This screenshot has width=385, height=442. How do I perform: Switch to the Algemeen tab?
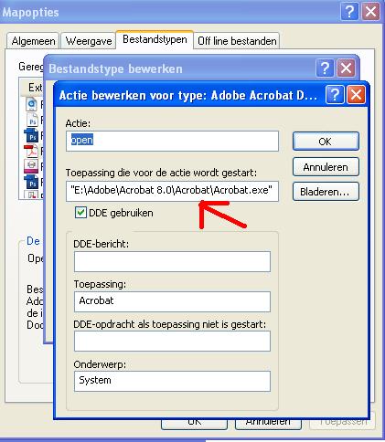click(x=33, y=41)
